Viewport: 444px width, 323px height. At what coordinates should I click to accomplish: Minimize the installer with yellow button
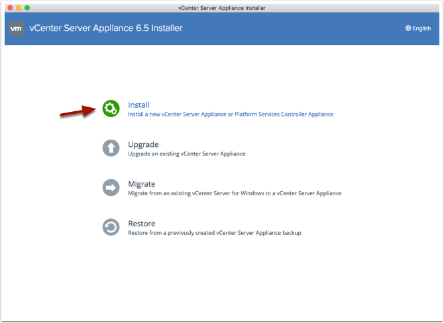pyautogui.click(x=19, y=7)
